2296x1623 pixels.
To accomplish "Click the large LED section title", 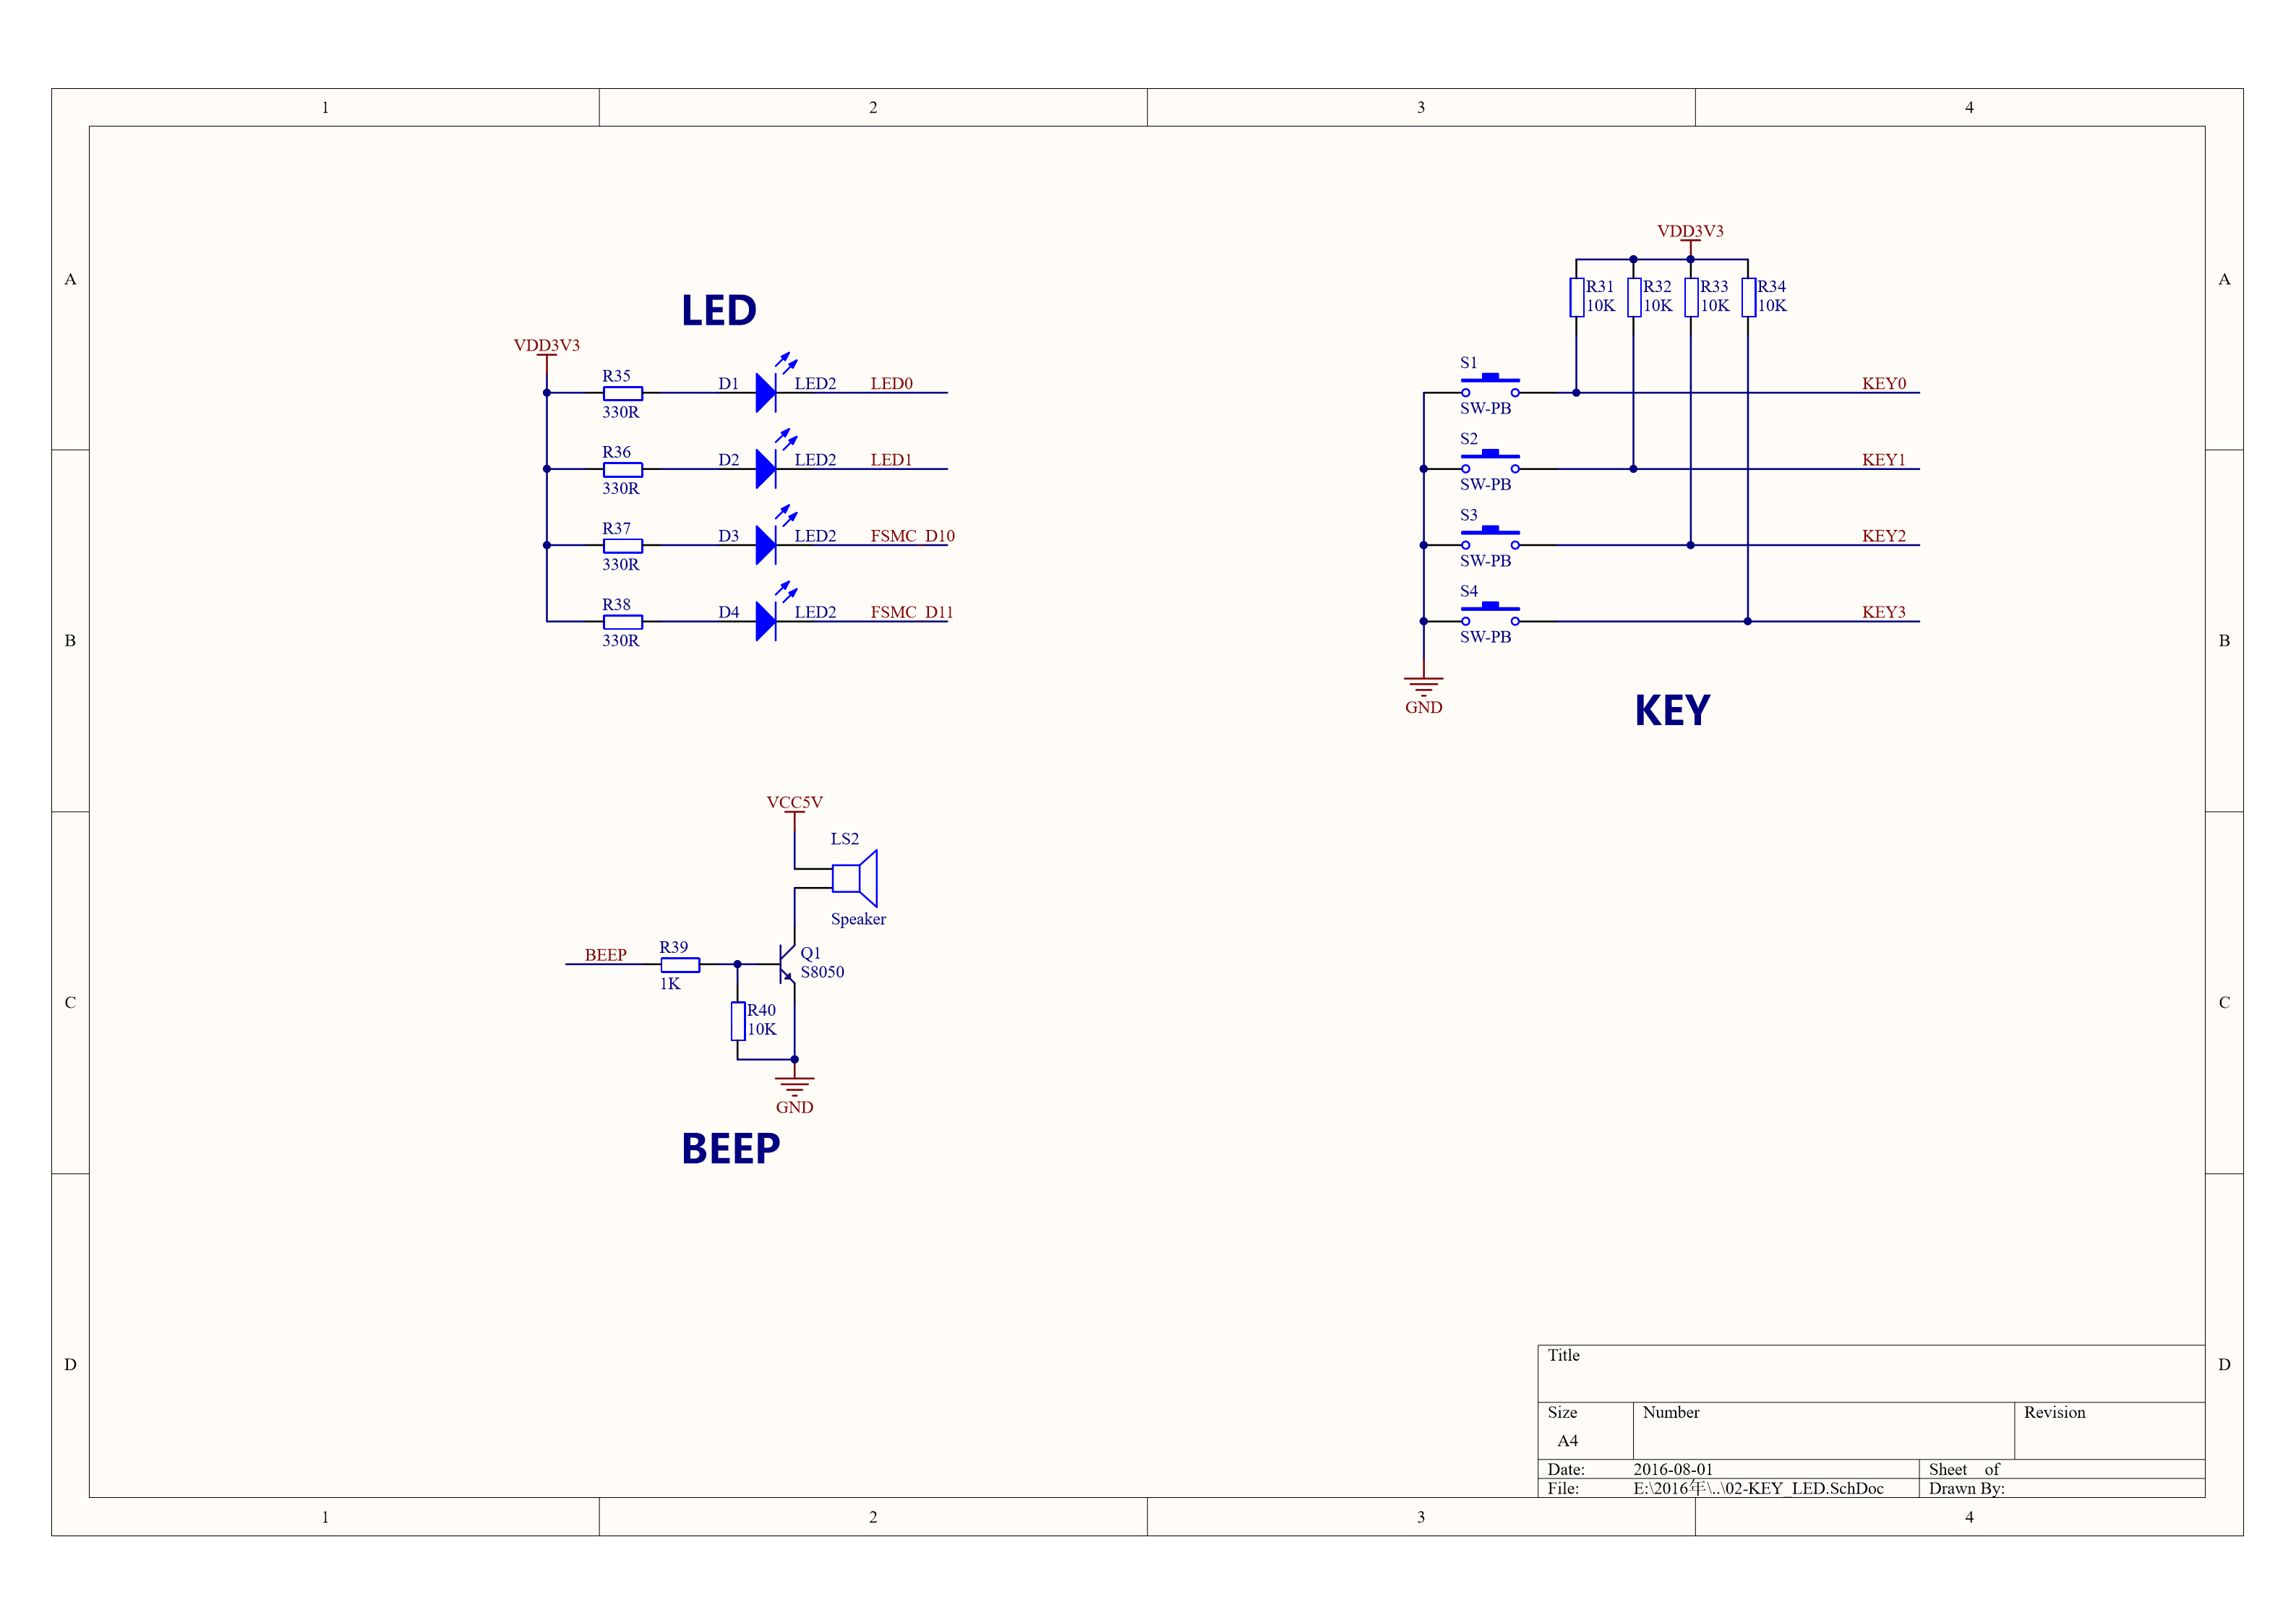I will pyautogui.click(x=719, y=310).
